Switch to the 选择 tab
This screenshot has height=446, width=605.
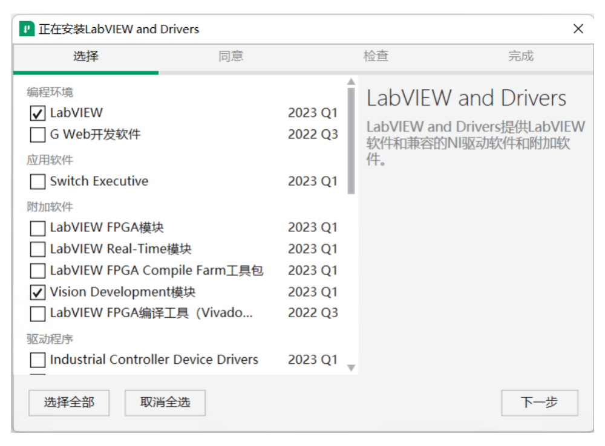[86, 56]
